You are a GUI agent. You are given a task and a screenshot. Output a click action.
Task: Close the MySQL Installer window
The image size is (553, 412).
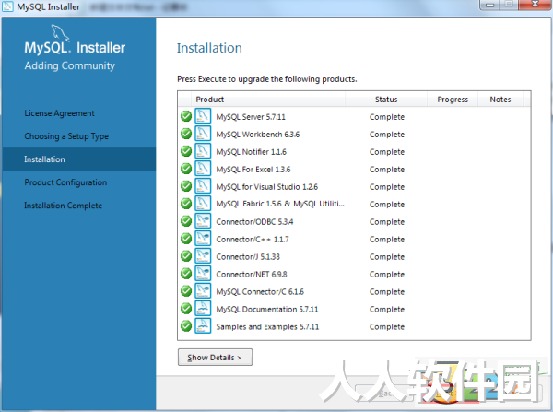click(535, 5)
